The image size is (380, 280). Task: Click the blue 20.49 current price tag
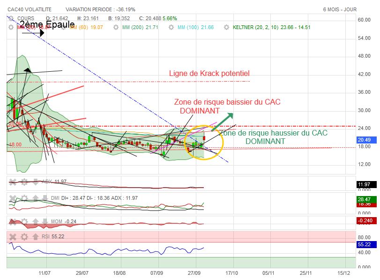click(367, 140)
